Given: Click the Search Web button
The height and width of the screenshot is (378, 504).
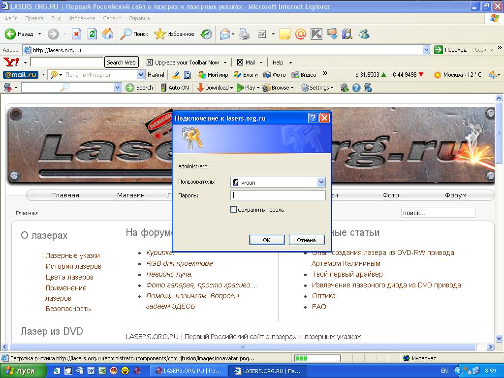Looking at the screenshot, I should [121, 63].
